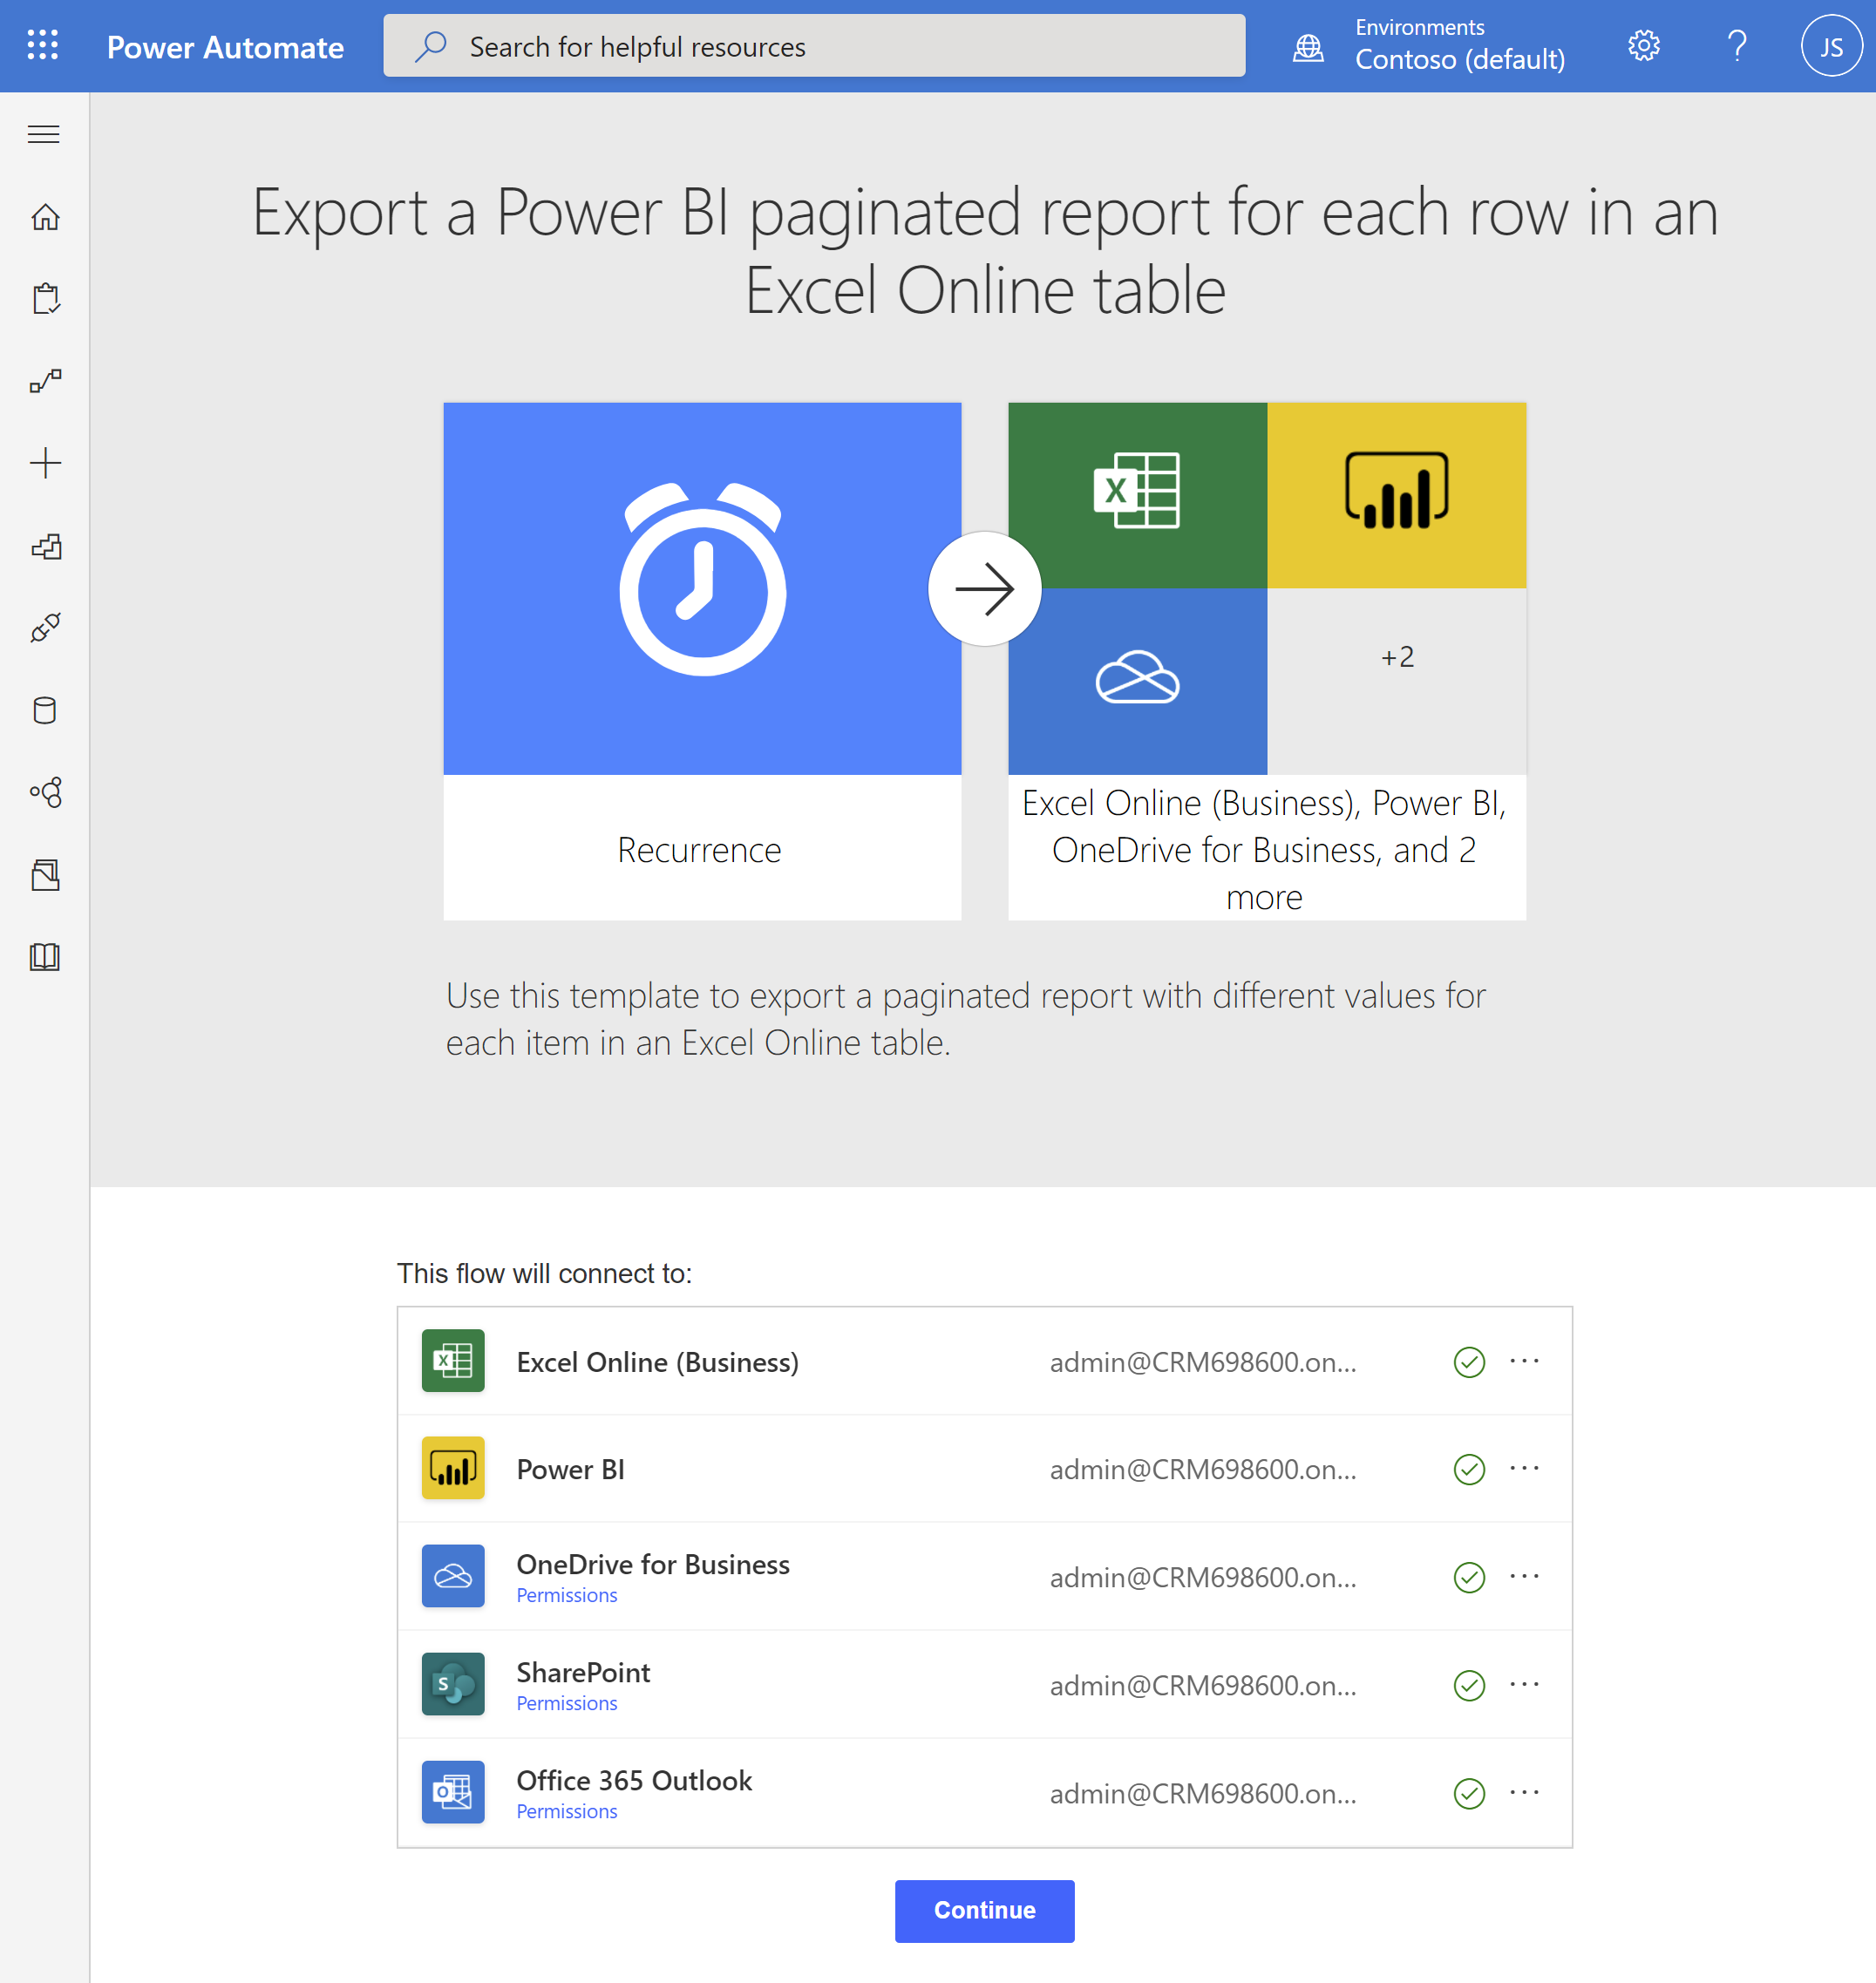Open the JS account avatar
This screenshot has height=1983, width=1876.
pyautogui.click(x=1831, y=46)
